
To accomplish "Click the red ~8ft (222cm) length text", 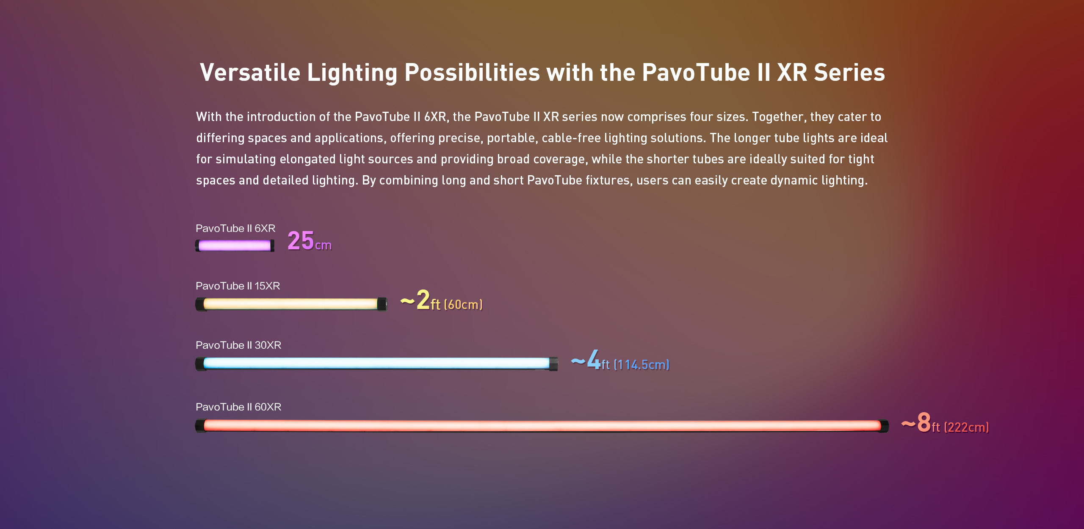I will (945, 422).
